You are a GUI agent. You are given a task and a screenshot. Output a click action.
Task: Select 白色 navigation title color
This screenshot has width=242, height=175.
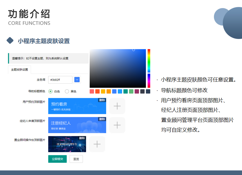pyautogui.click(x=51, y=91)
